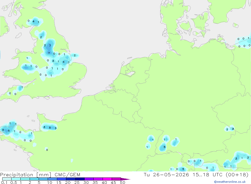Screen dimensions: 251x184
Task: Click the date text "Tu 26-05-2026"
Action: click(166, 174)
